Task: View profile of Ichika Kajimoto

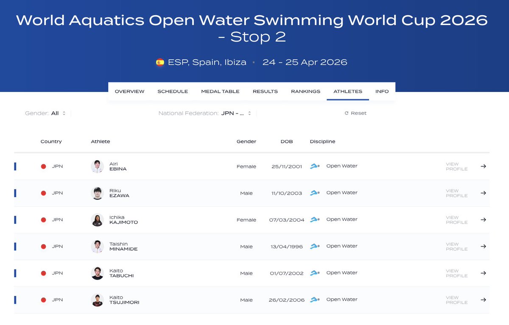Action: tap(456, 220)
